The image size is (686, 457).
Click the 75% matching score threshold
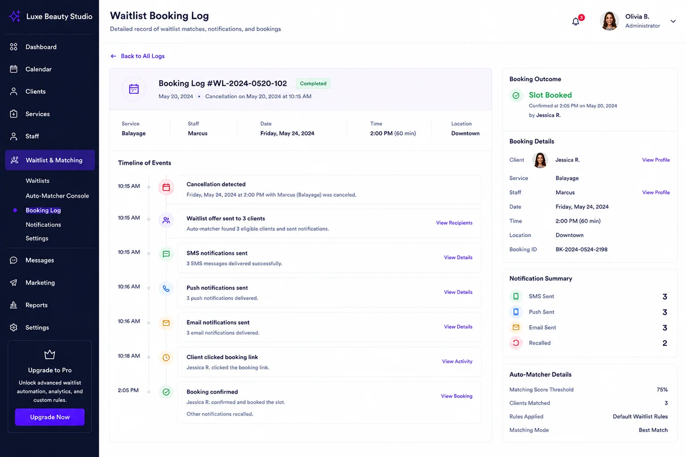(662, 390)
